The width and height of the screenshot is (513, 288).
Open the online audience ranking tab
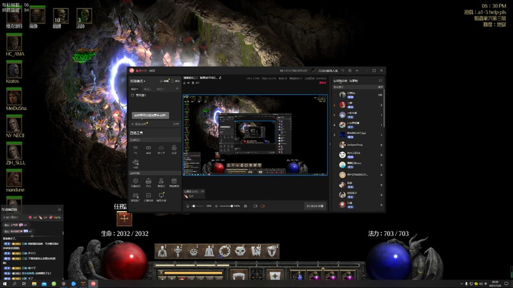[340, 81]
